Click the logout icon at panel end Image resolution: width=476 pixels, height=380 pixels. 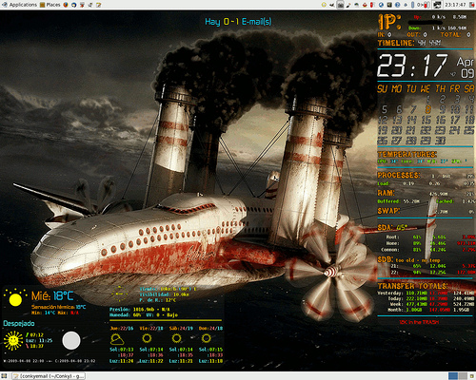tap(471, 5)
